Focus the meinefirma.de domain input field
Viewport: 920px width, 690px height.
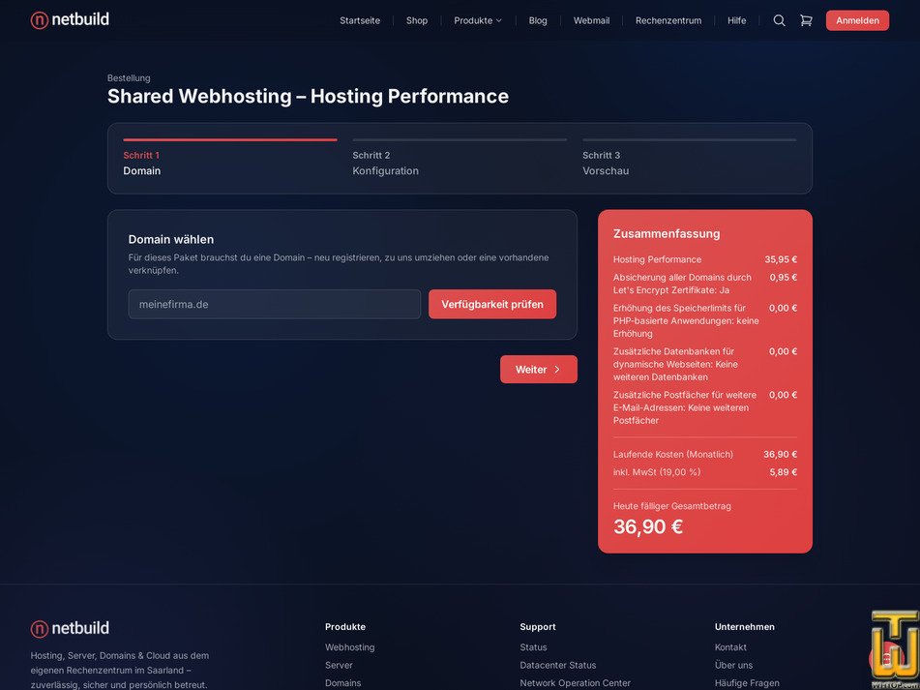click(275, 304)
